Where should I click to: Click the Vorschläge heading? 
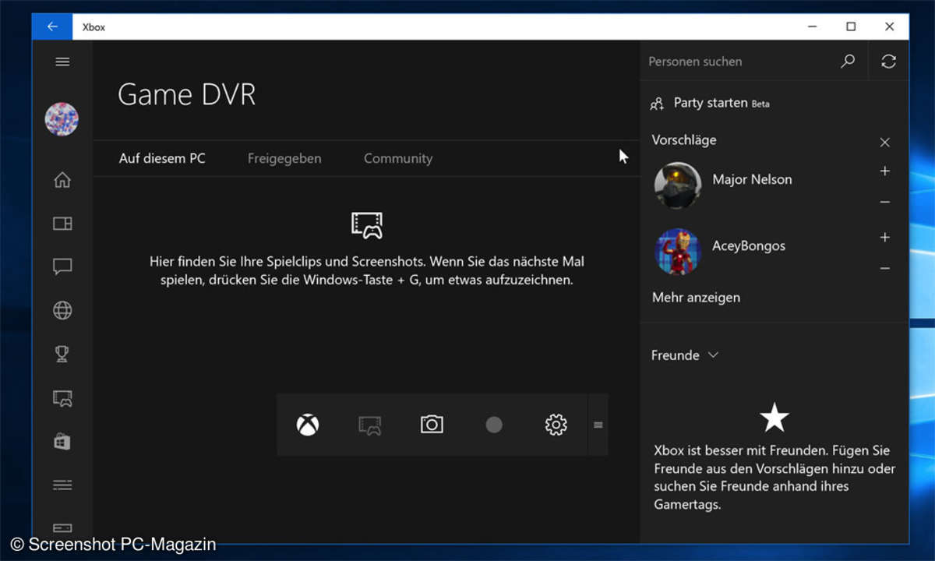[x=684, y=140]
